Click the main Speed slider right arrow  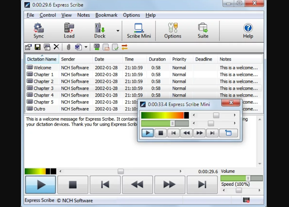click(260, 190)
